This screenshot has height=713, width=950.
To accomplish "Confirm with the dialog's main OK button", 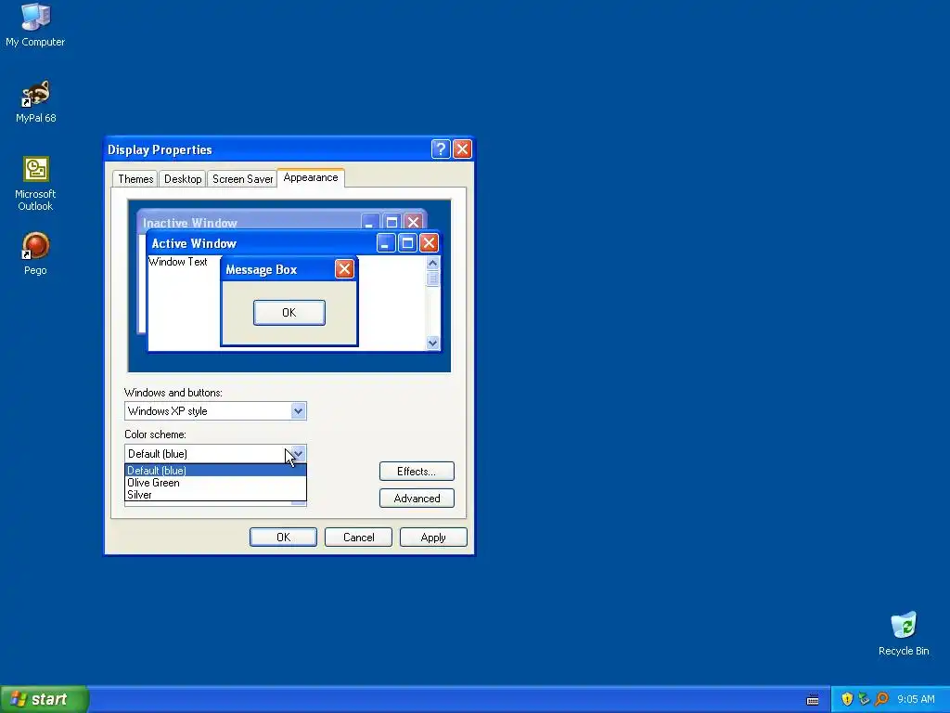I will coord(283,538).
